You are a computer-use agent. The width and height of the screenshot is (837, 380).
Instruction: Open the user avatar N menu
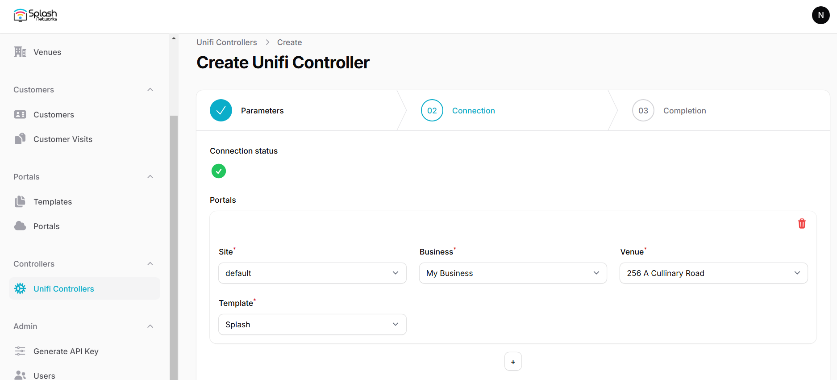tap(820, 15)
